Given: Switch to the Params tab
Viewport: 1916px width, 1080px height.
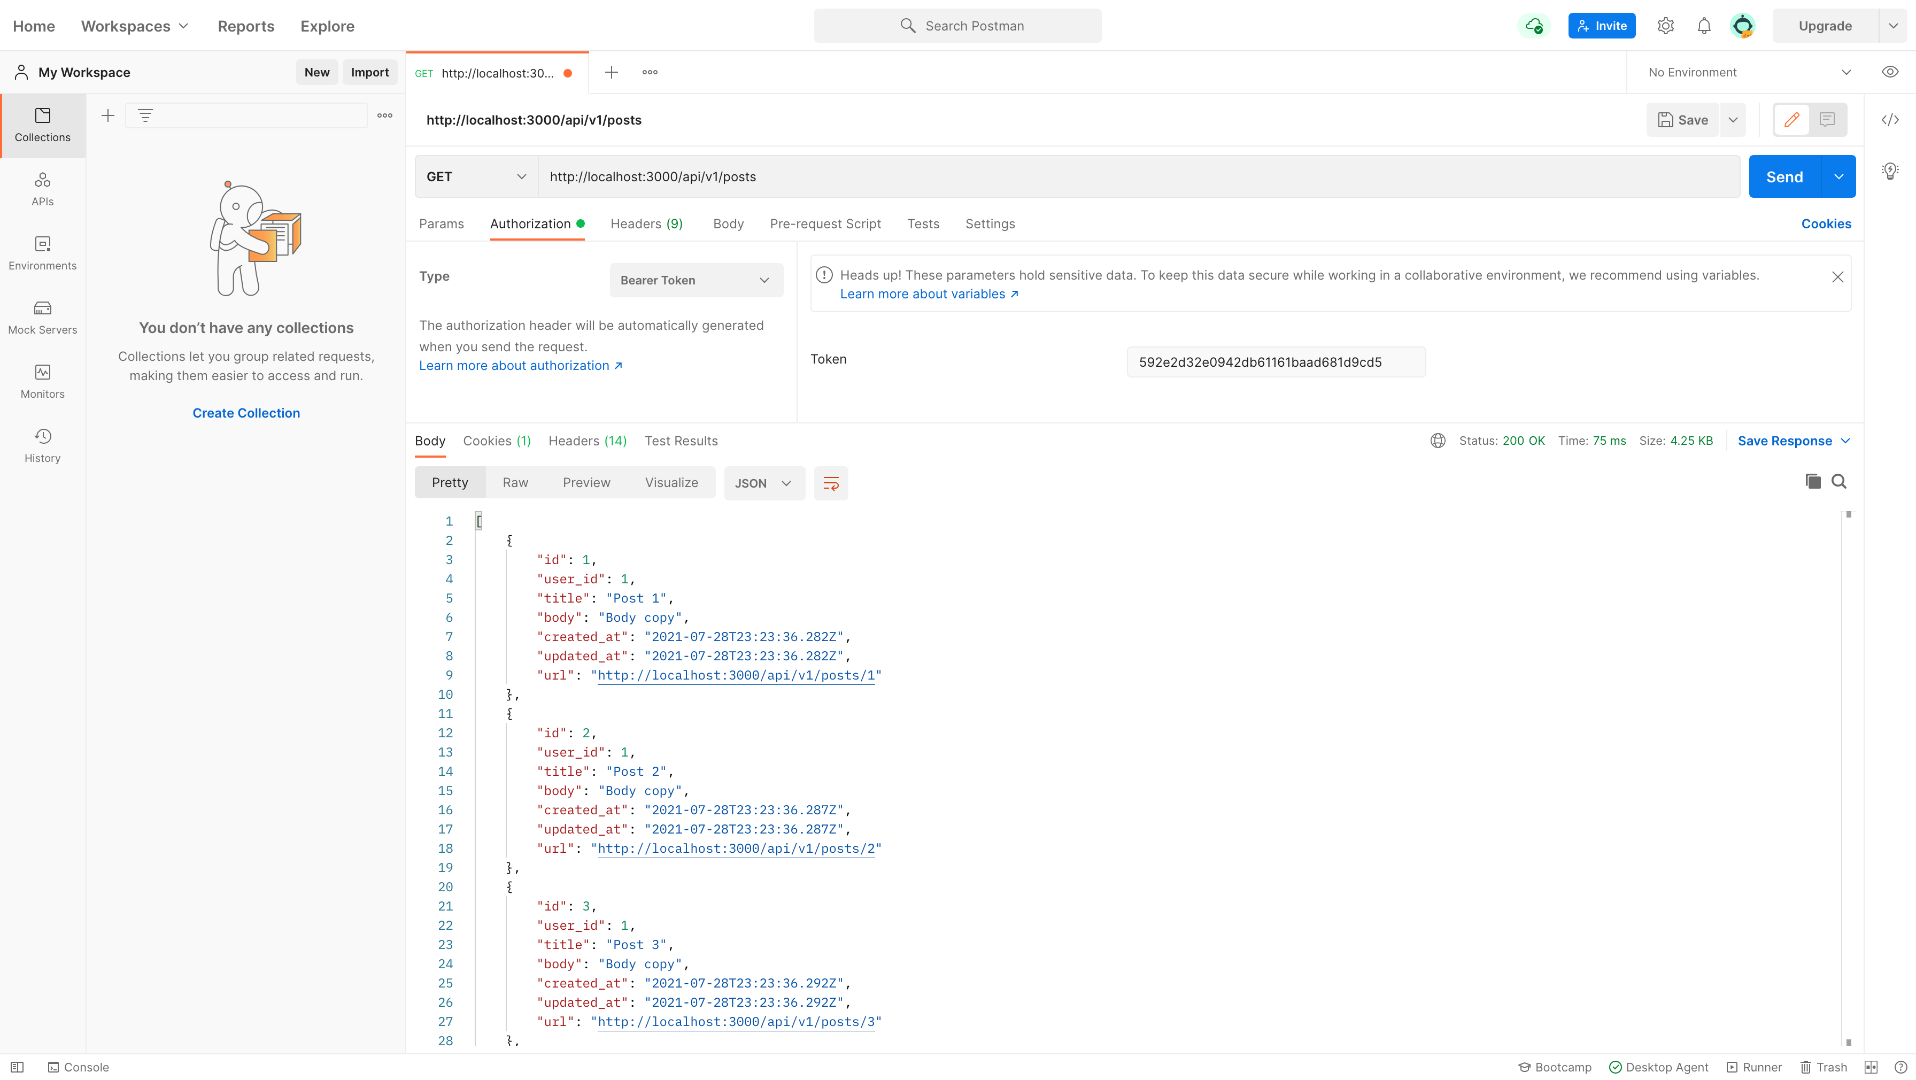Looking at the screenshot, I should 441,224.
